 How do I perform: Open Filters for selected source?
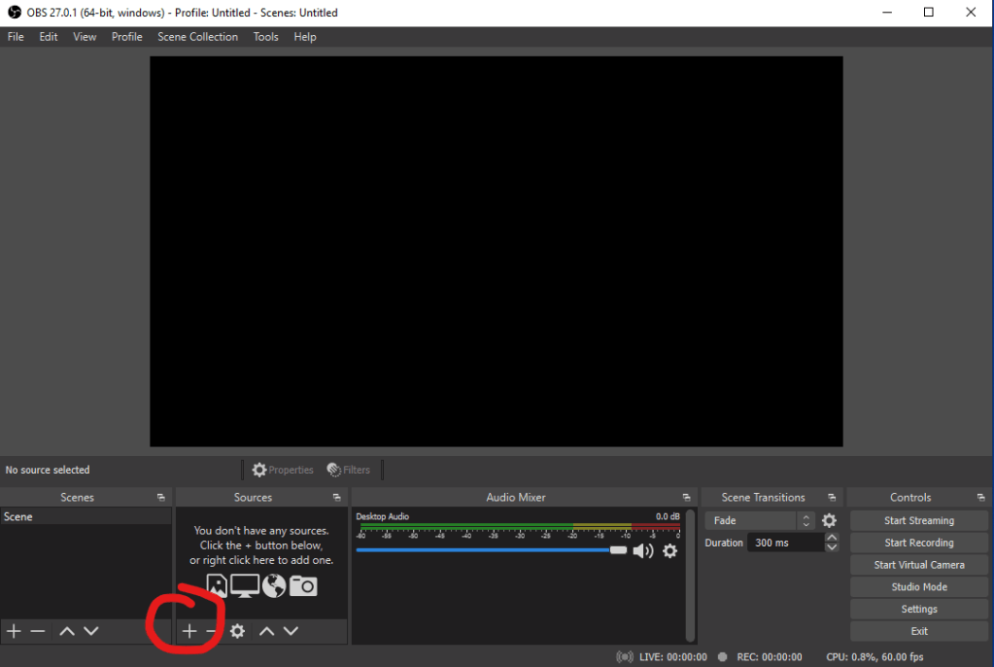(349, 470)
